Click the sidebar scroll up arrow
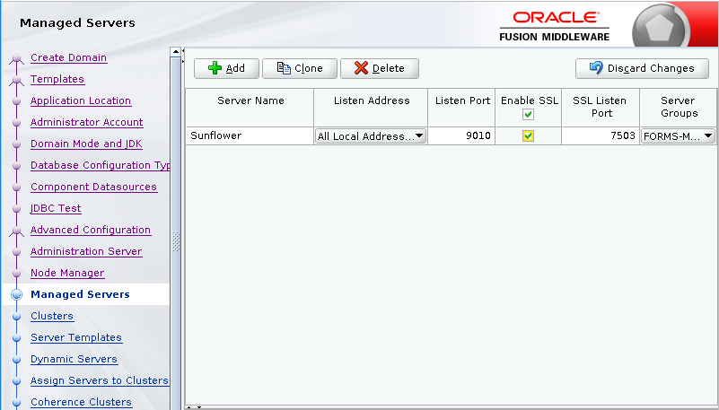Image resolution: width=719 pixels, height=410 pixels. (x=176, y=51)
